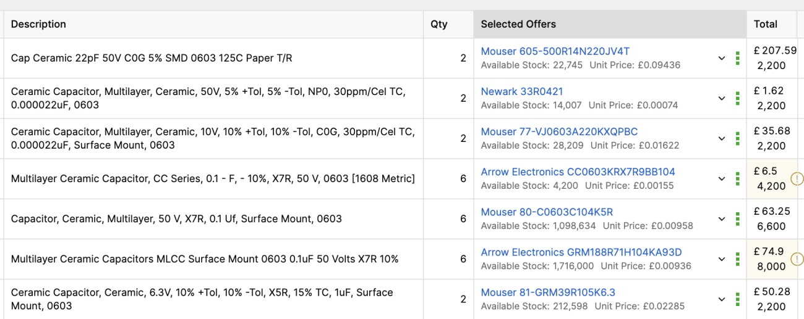This screenshot has height=319, width=804.
Task: Click 'Unit Price: £0.00074' text
Action: [x=633, y=105]
